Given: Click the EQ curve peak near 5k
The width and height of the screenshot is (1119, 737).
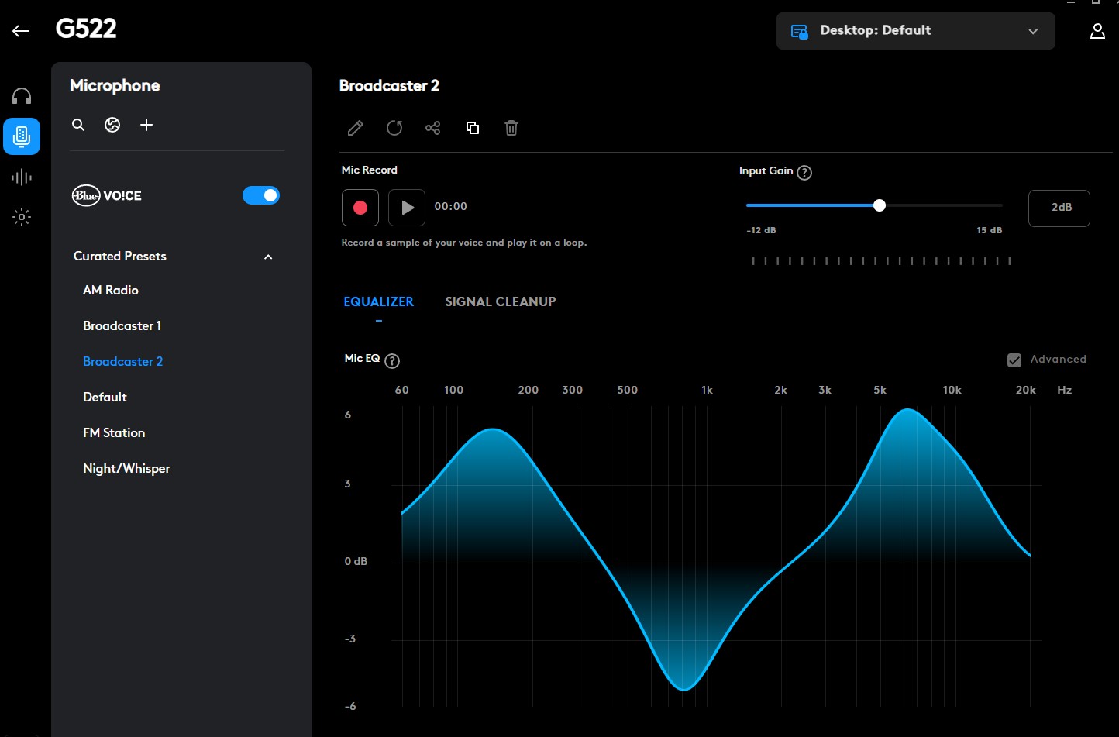Looking at the screenshot, I should [909, 410].
